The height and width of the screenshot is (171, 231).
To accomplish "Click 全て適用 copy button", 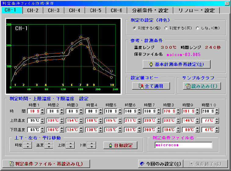I will pos(151,86).
